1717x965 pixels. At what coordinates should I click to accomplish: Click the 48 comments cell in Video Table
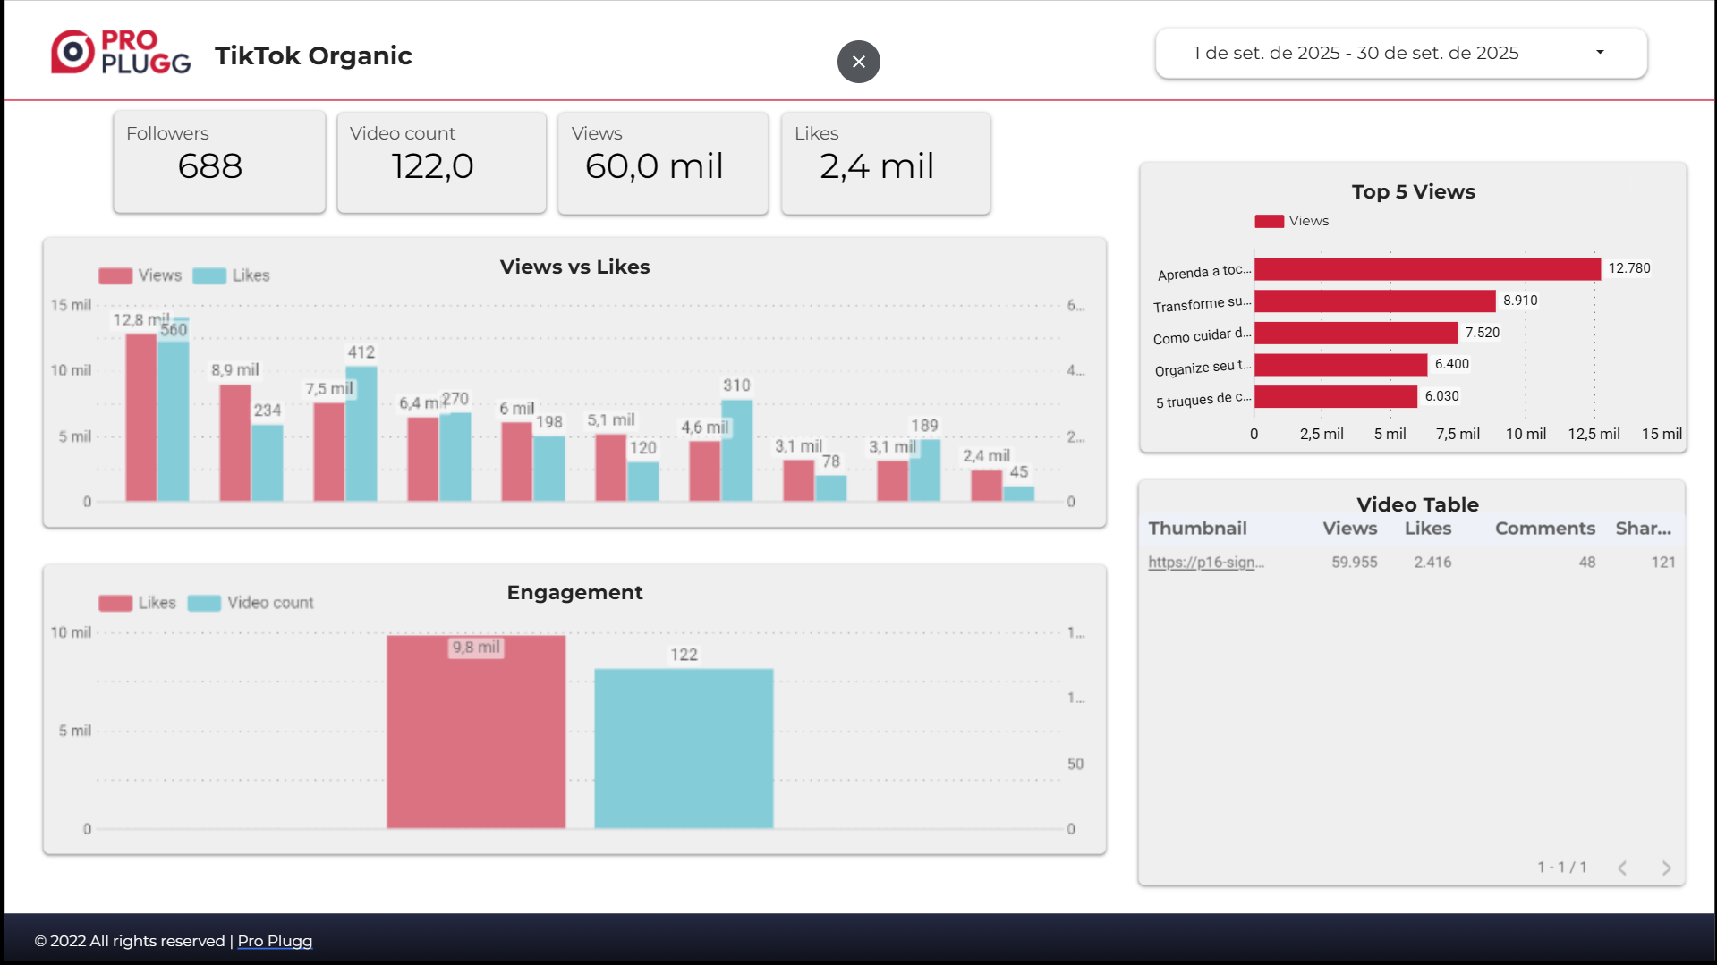pos(1587,562)
